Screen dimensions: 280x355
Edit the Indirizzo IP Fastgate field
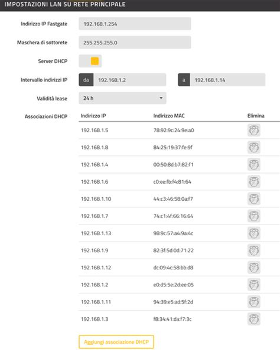click(x=135, y=24)
